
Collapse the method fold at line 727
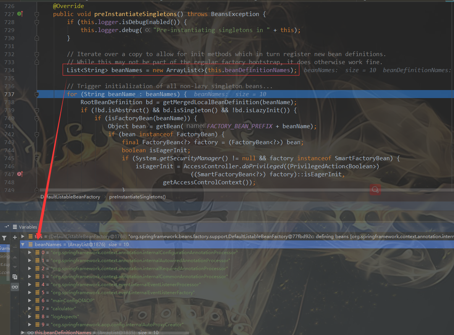[37, 14]
